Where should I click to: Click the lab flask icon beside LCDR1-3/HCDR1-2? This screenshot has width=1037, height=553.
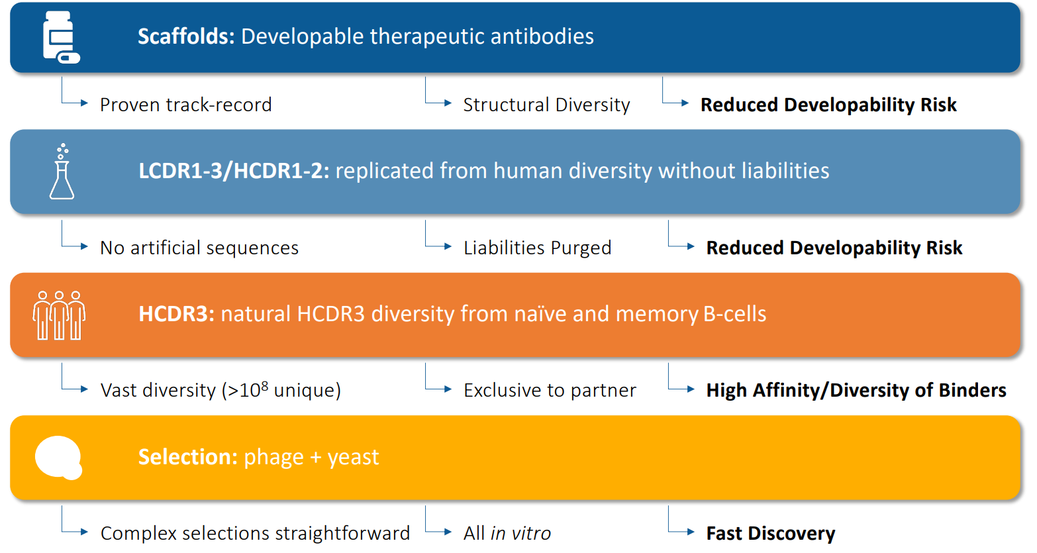coord(62,172)
